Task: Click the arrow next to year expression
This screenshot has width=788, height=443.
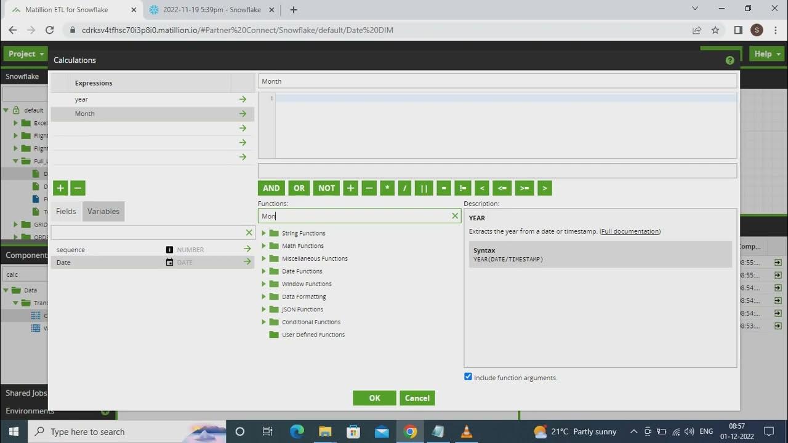Action: coord(243,99)
